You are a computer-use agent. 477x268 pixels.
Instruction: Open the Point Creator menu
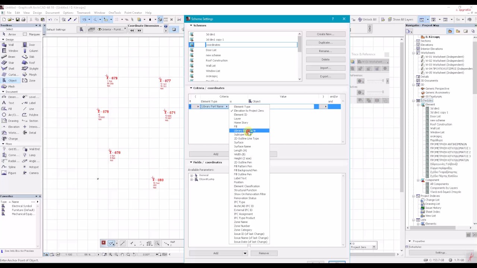(133, 13)
